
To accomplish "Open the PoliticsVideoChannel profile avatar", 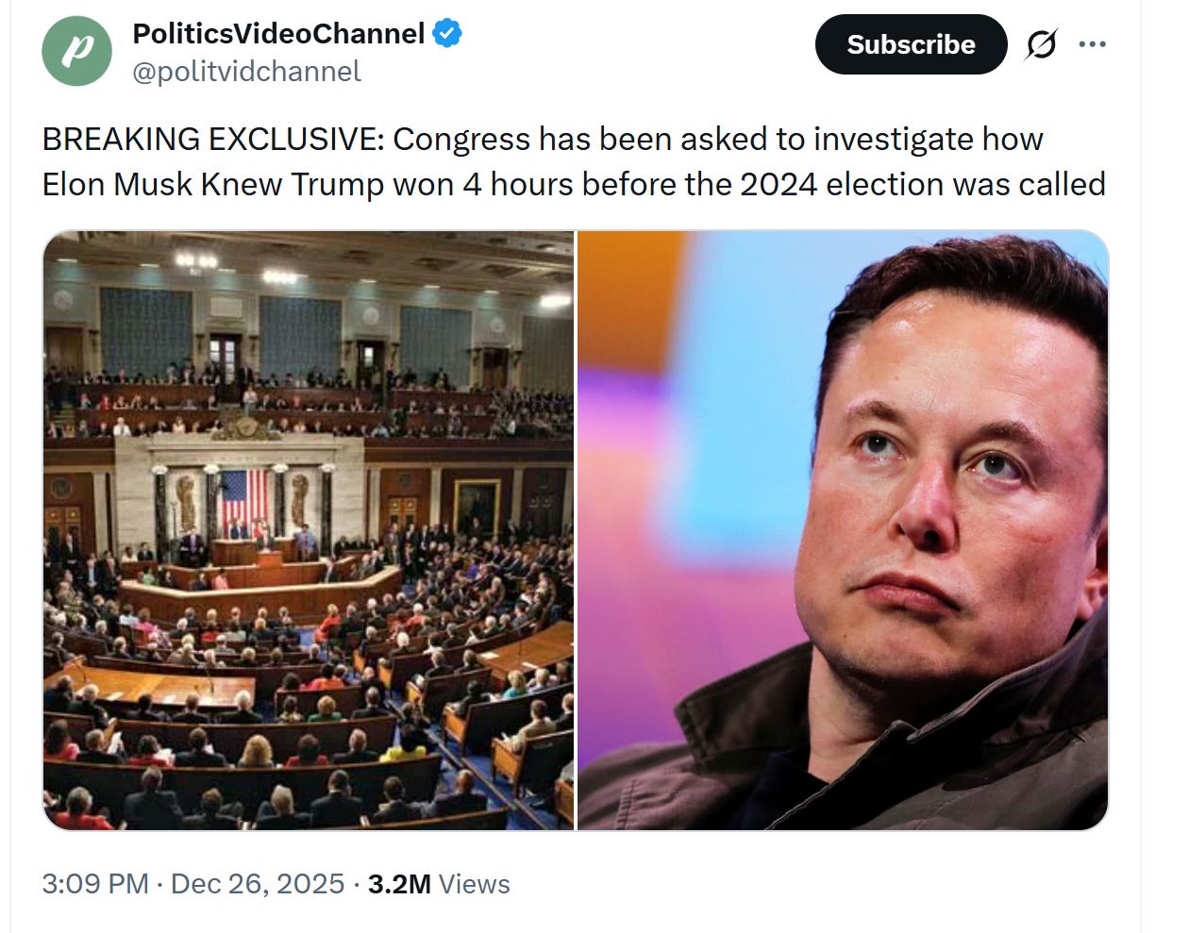I will pos(77,51).
